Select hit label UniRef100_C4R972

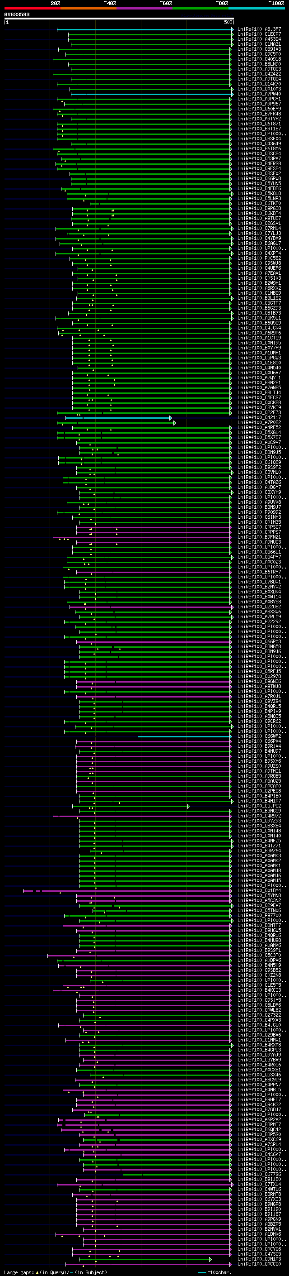pyautogui.click(x=259, y=816)
